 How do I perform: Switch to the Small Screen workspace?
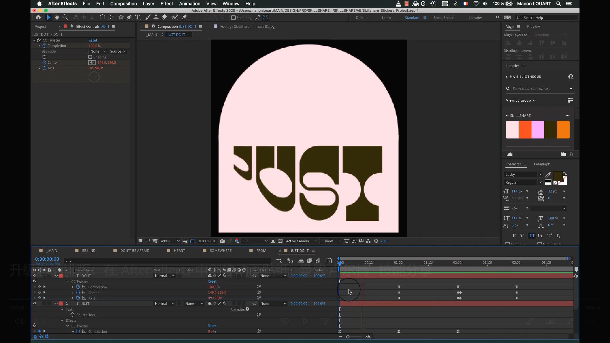[444, 18]
